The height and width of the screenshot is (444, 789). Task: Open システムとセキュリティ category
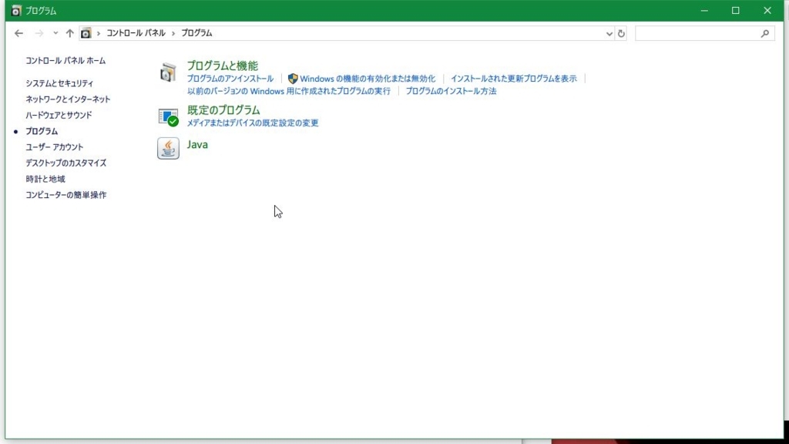pos(59,83)
